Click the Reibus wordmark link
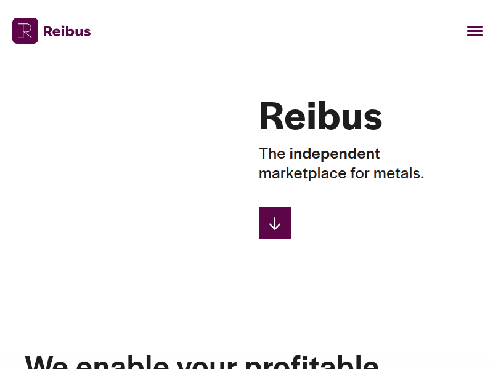Screen dimensions: 493x369 click(x=67, y=31)
